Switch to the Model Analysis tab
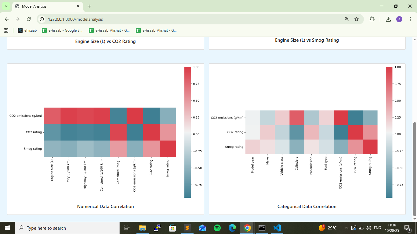The height and width of the screenshot is (234, 417). 46,6
